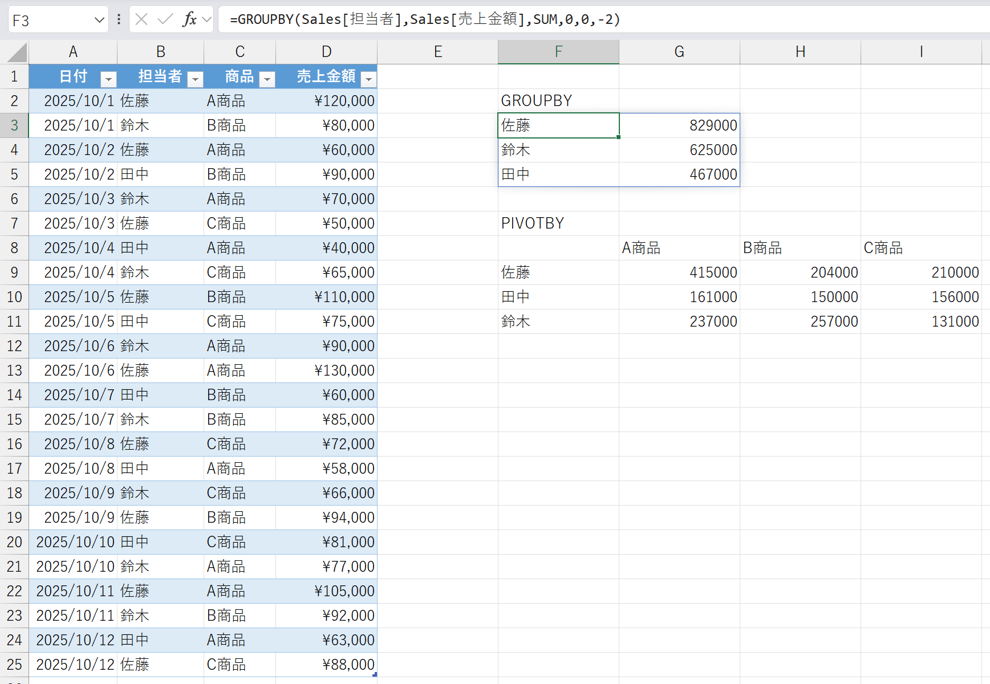Select the cell containing 829000
Image resolution: width=990 pixels, height=684 pixels.
(679, 125)
